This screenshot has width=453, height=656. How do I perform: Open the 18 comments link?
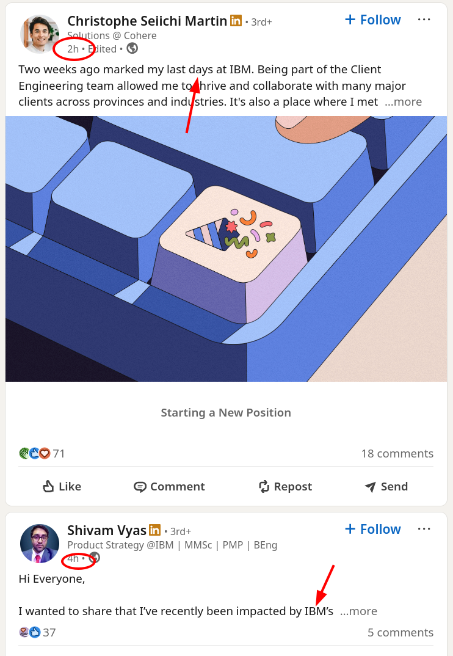(x=397, y=453)
